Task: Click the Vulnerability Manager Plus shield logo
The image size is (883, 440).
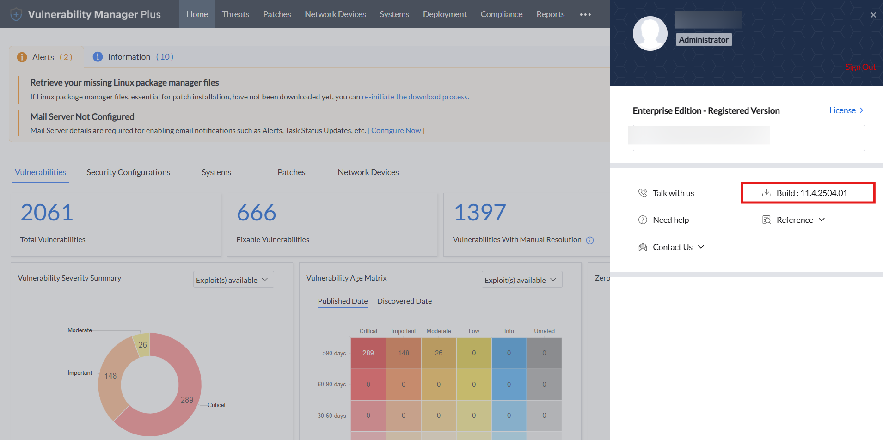Action: pyautogui.click(x=16, y=14)
